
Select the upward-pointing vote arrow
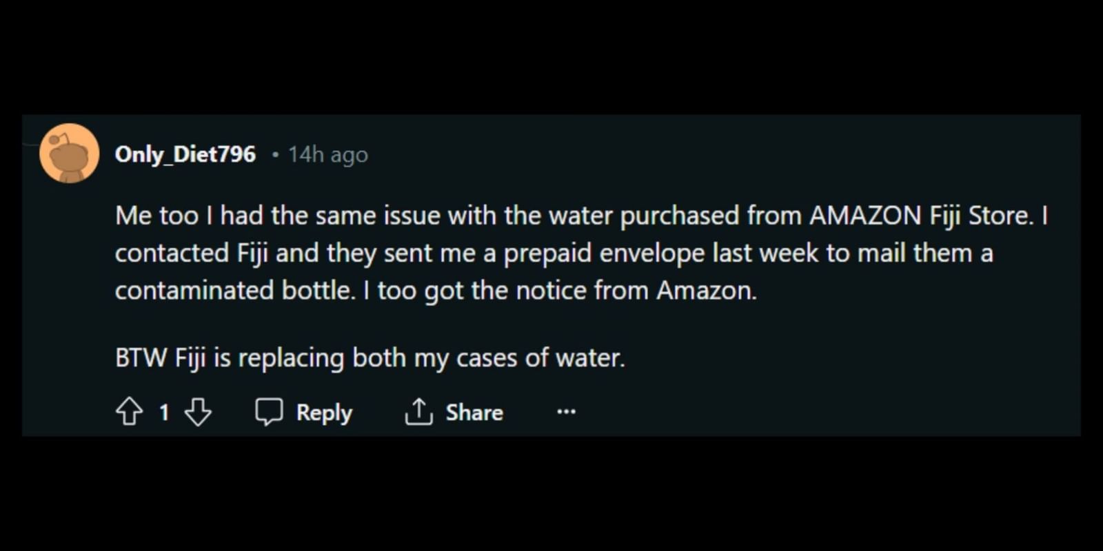tap(130, 412)
